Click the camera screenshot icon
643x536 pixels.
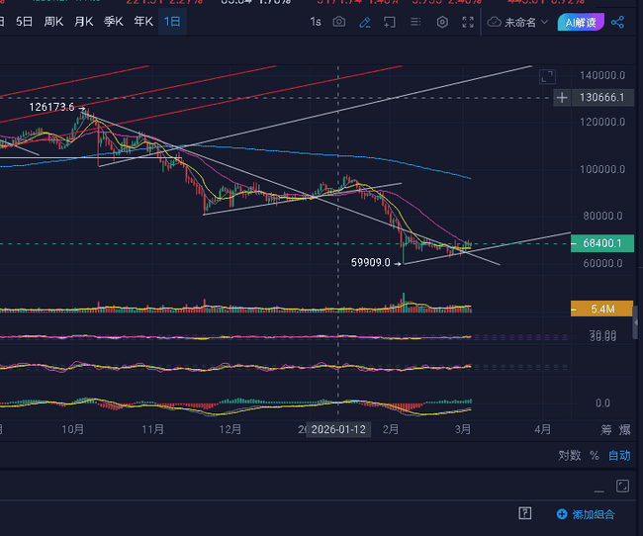pos(339,22)
